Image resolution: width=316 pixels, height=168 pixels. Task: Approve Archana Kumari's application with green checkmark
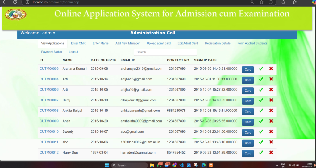[261, 68]
